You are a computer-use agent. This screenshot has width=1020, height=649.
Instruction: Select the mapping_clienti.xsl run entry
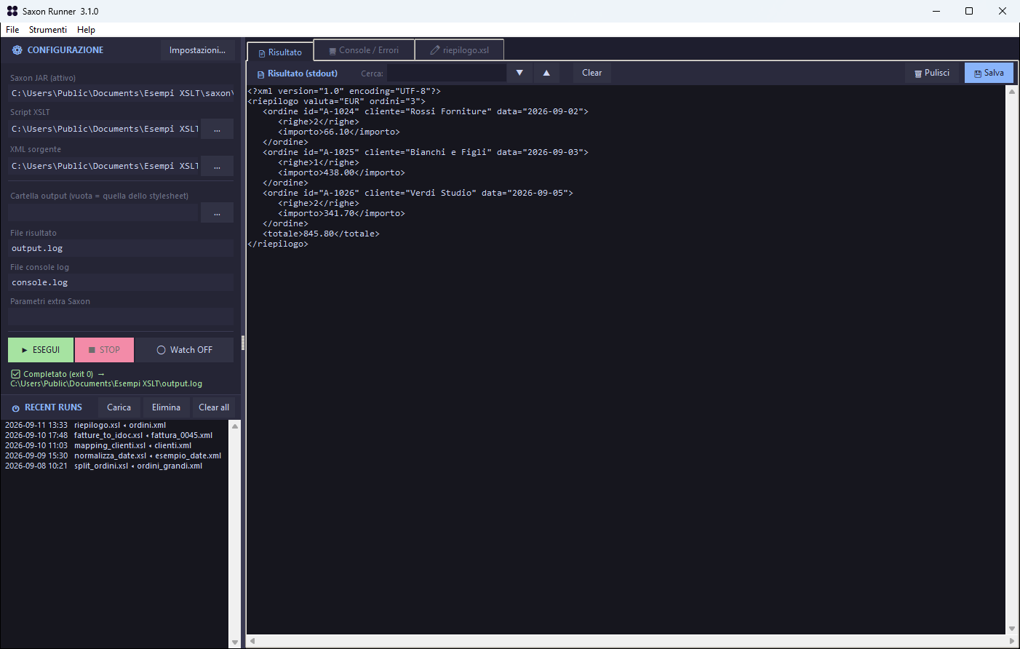(x=115, y=445)
